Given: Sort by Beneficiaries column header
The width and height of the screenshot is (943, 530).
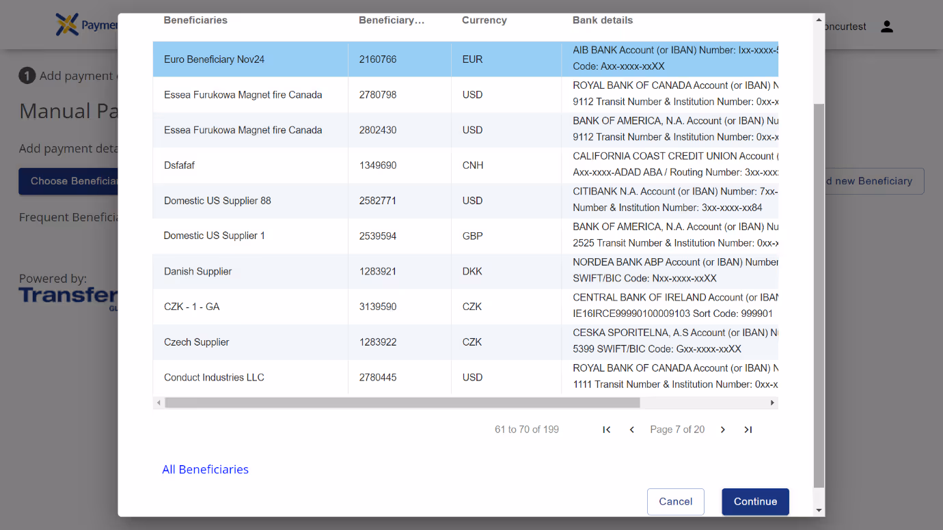Looking at the screenshot, I should point(195,20).
